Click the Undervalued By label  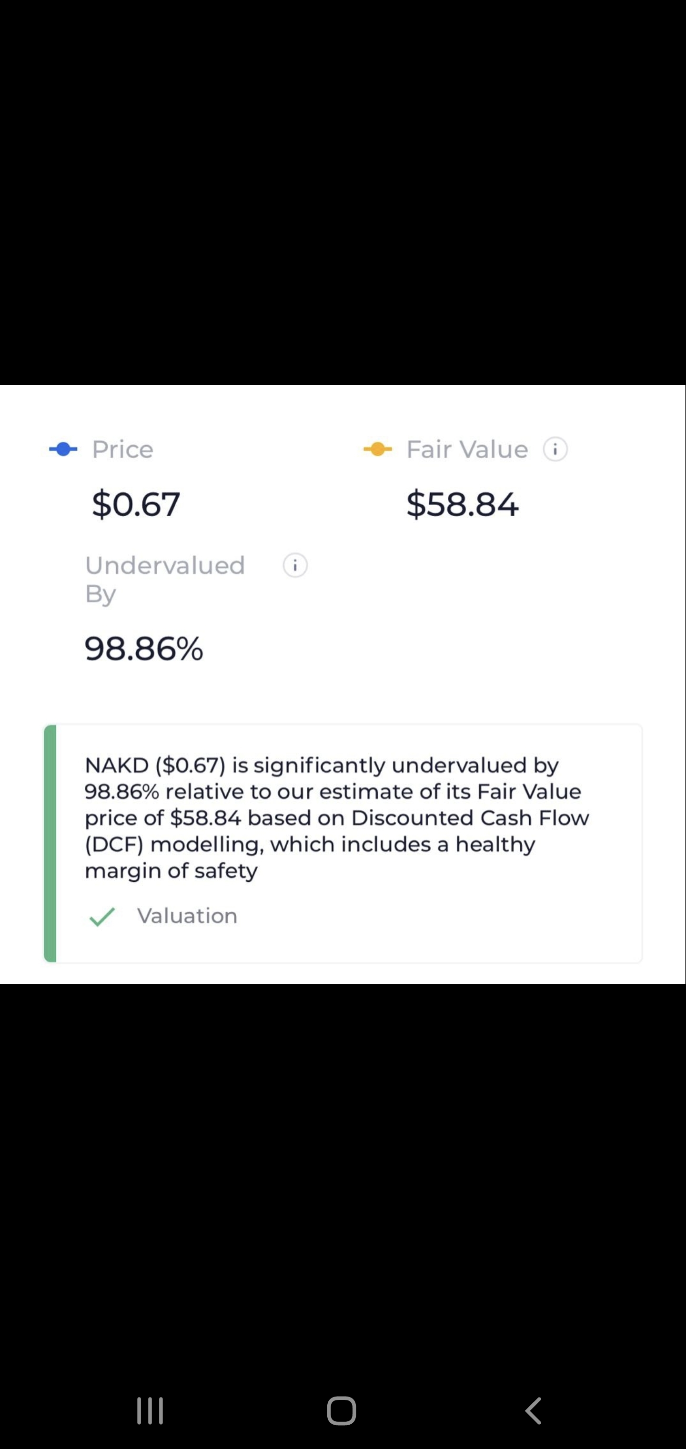click(164, 578)
